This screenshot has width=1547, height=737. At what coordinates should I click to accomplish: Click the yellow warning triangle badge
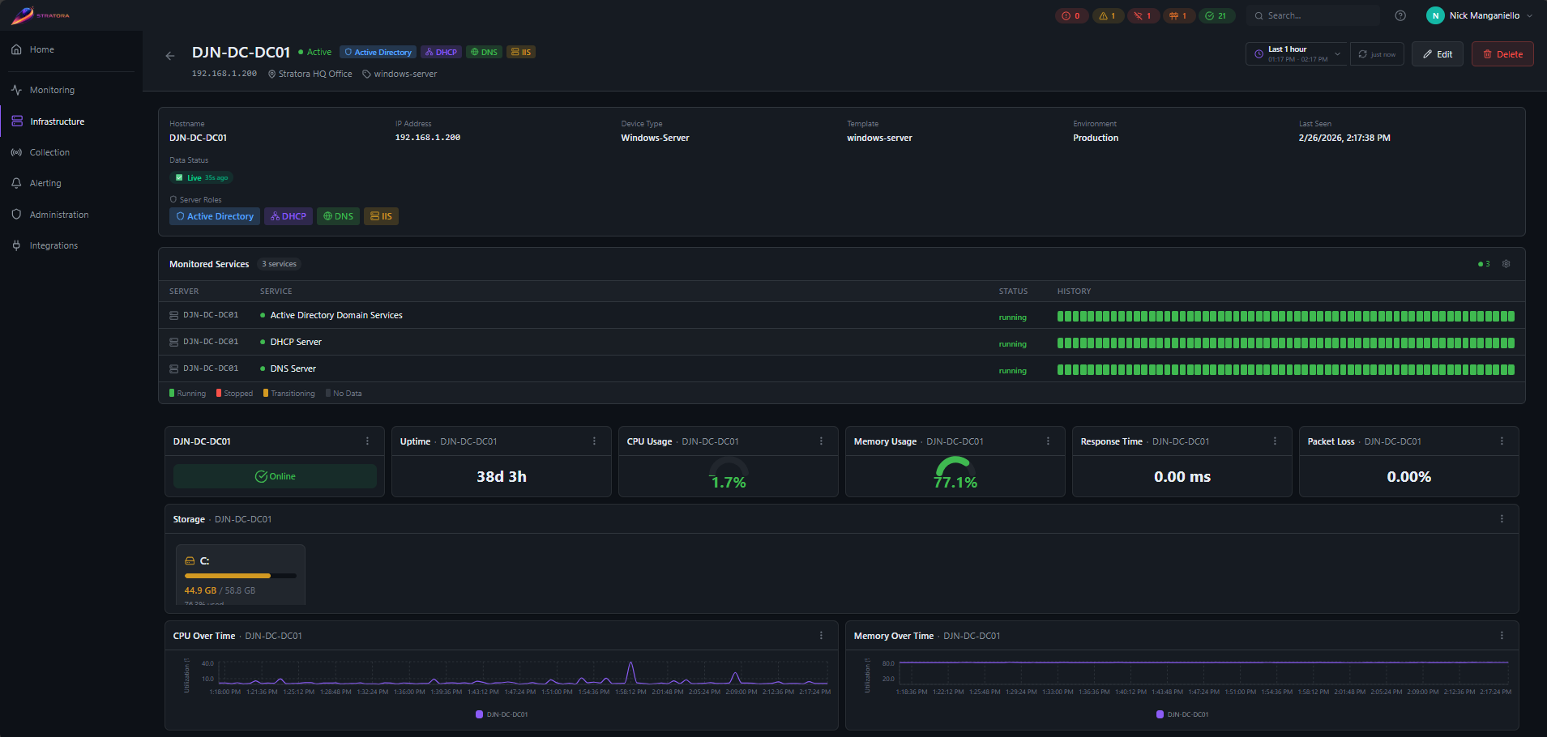pyautogui.click(x=1108, y=15)
